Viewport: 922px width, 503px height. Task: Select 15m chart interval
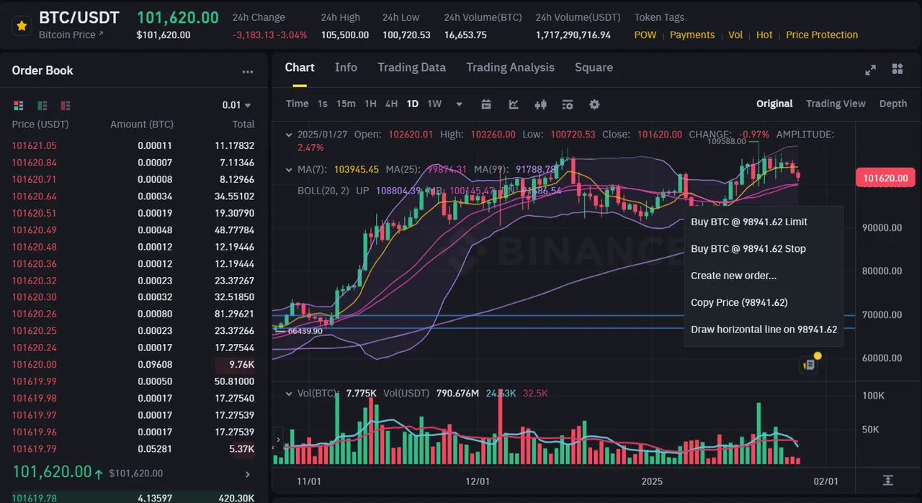pyautogui.click(x=346, y=104)
